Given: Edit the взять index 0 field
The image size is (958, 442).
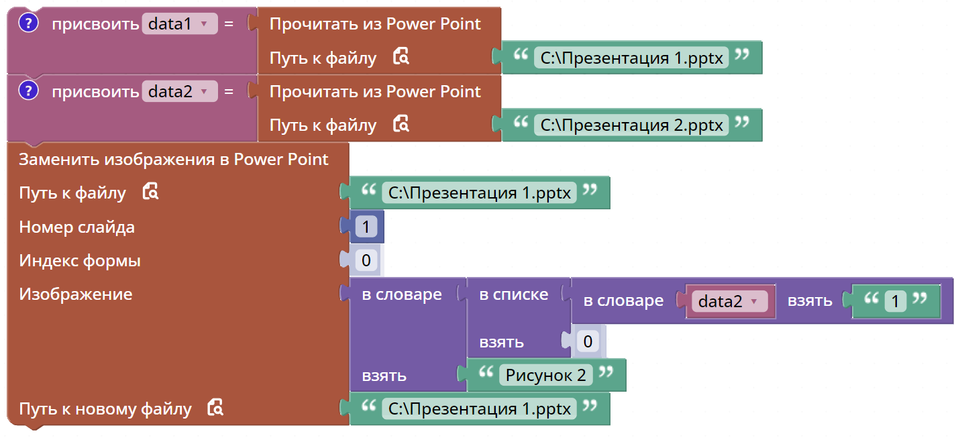Looking at the screenshot, I should pyautogui.click(x=586, y=341).
